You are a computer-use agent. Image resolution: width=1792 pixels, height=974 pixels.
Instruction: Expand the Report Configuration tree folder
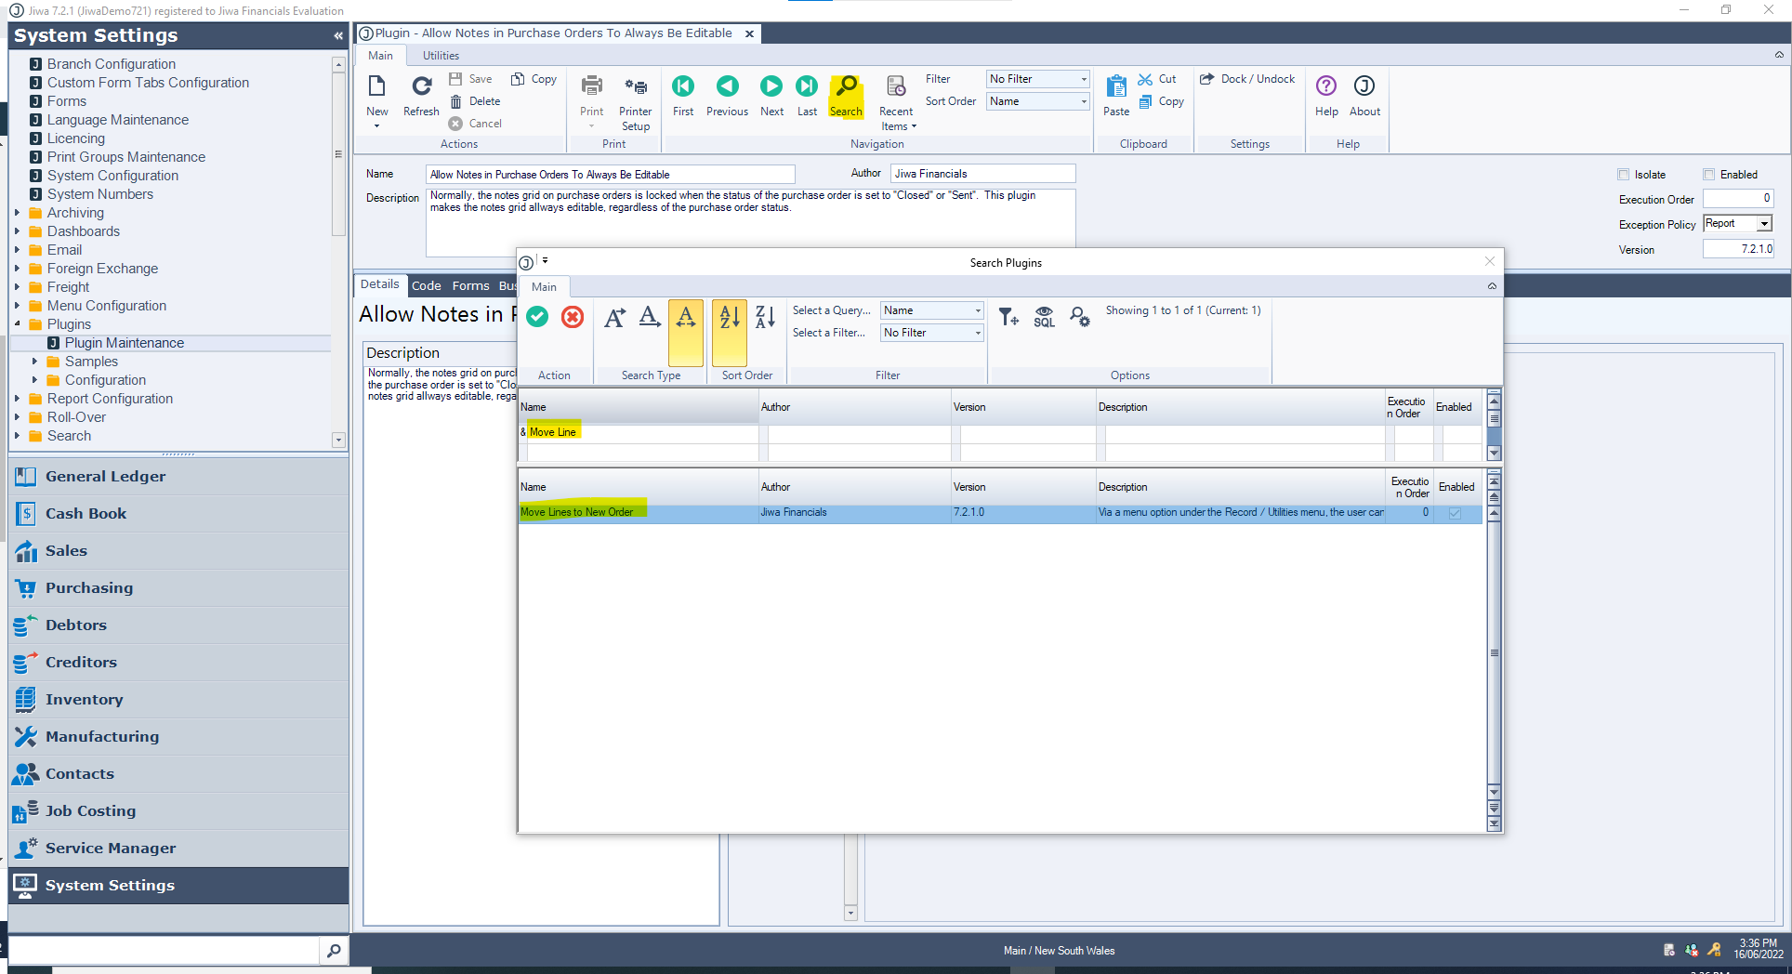pyautogui.click(x=18, y=399)
